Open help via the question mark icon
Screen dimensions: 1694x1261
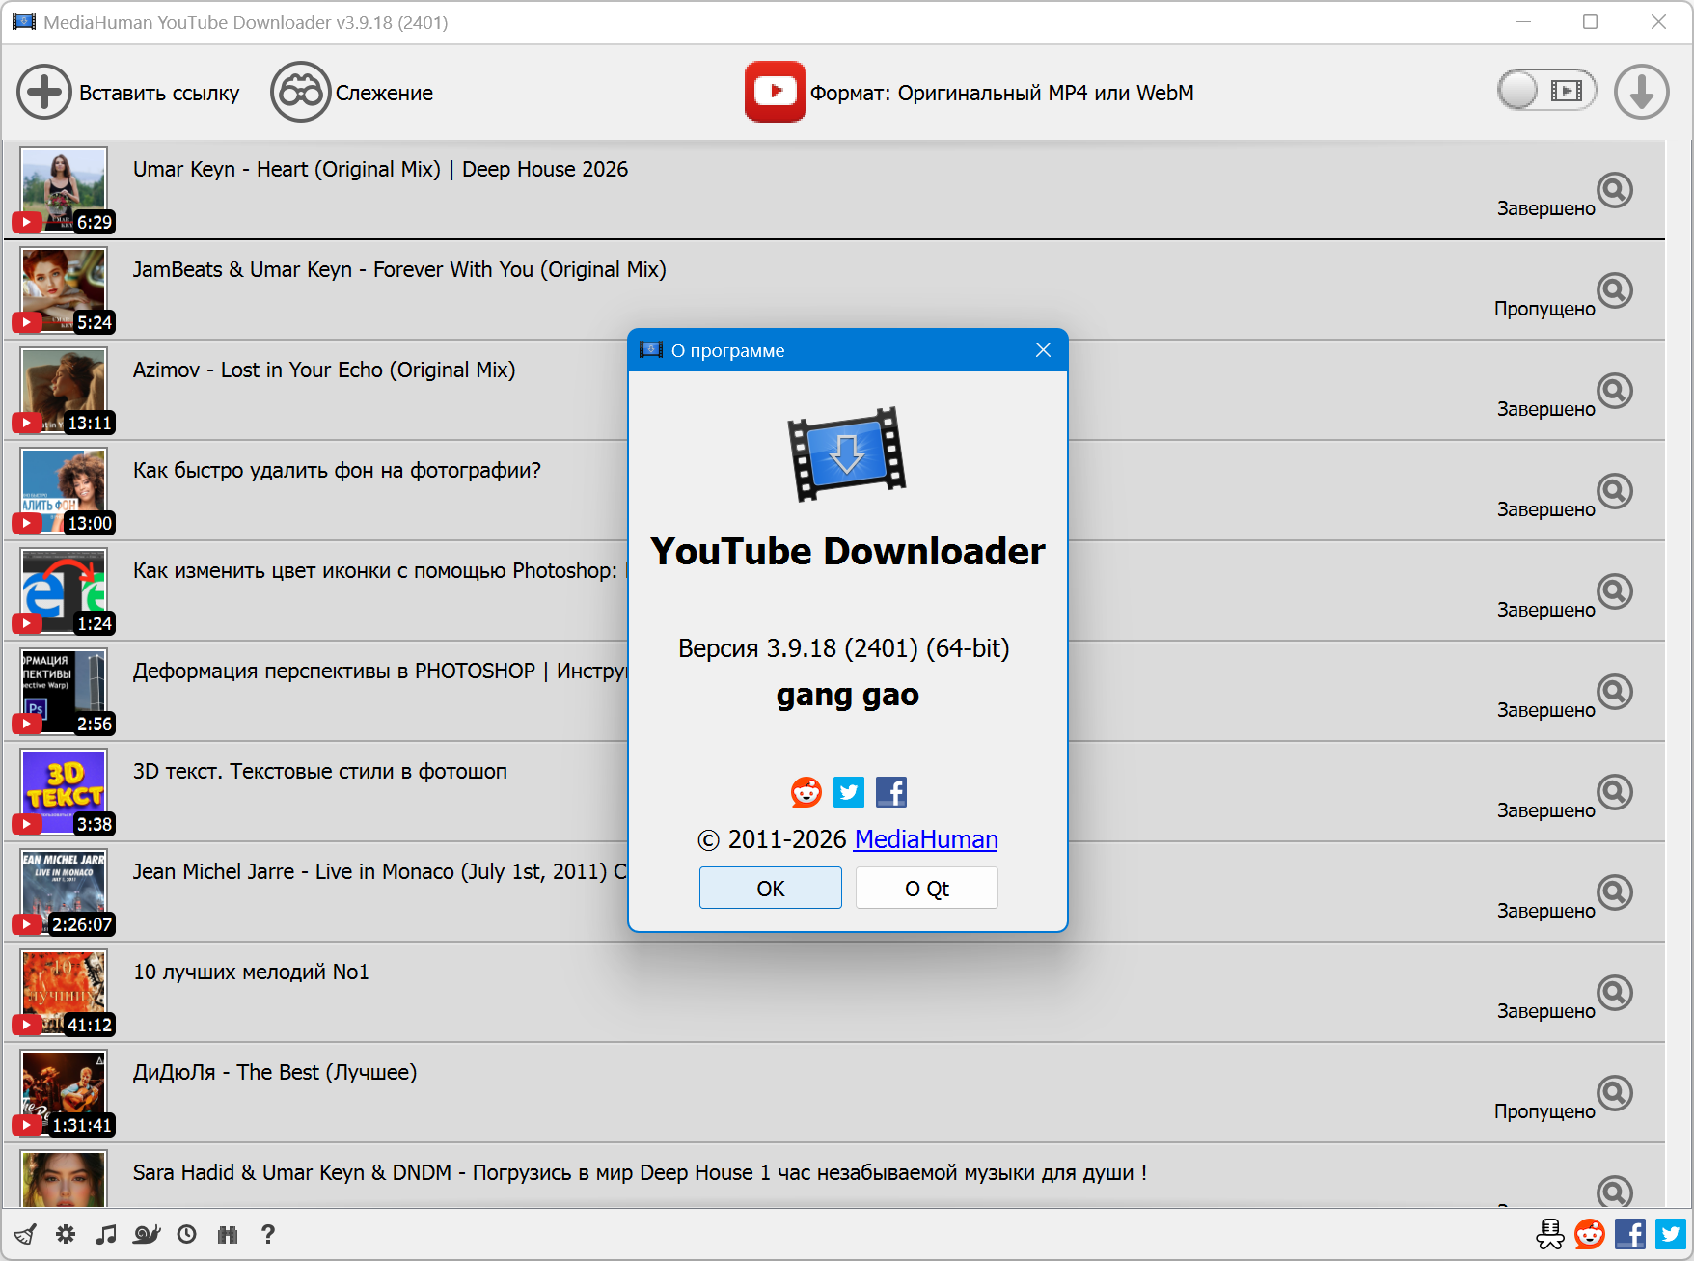coord(268,1234)
